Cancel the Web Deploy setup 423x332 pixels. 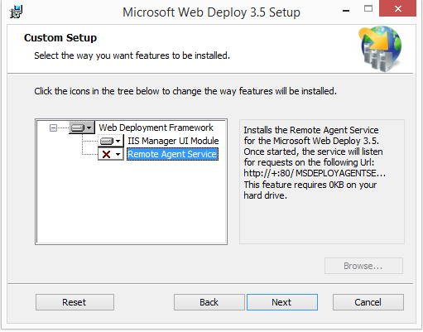pyautogui.click(x=368, y=302)
